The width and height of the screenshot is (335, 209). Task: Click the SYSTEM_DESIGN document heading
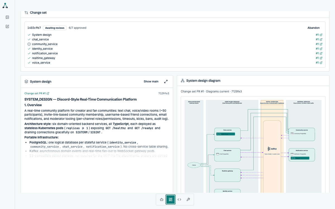point(80,99)
